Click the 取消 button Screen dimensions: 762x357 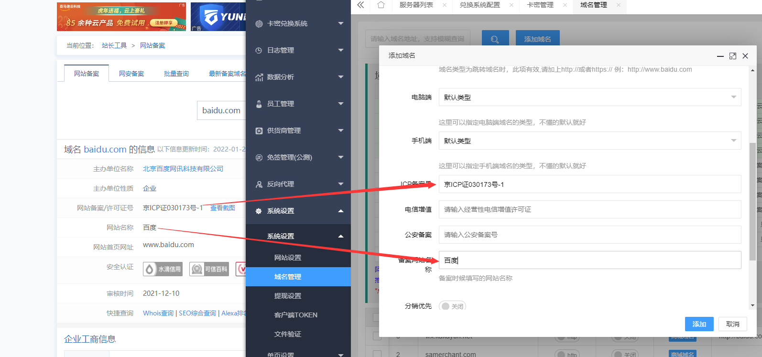coord(733,324)
